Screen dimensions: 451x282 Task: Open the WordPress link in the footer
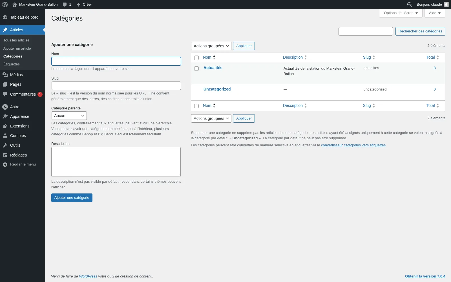[88, 276]
